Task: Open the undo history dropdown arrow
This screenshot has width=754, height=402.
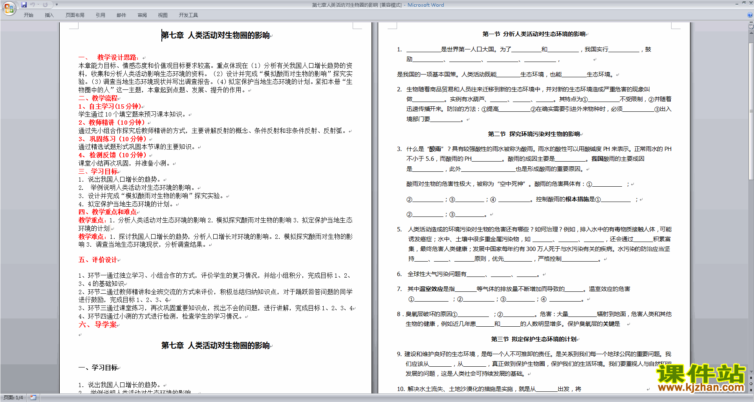Action: coord(38,5)
